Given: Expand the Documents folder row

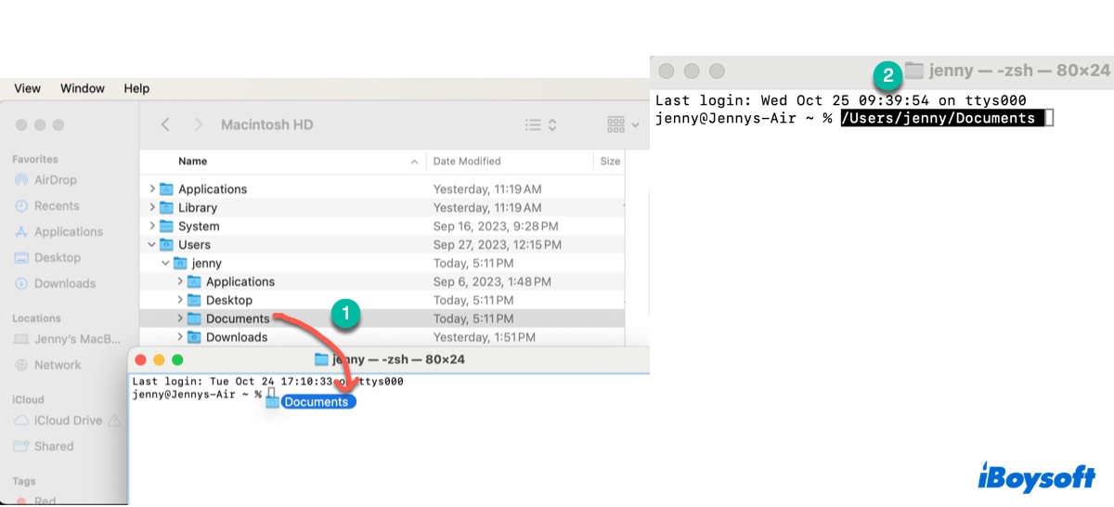Looking at the screenshot, I should [180, 318].
